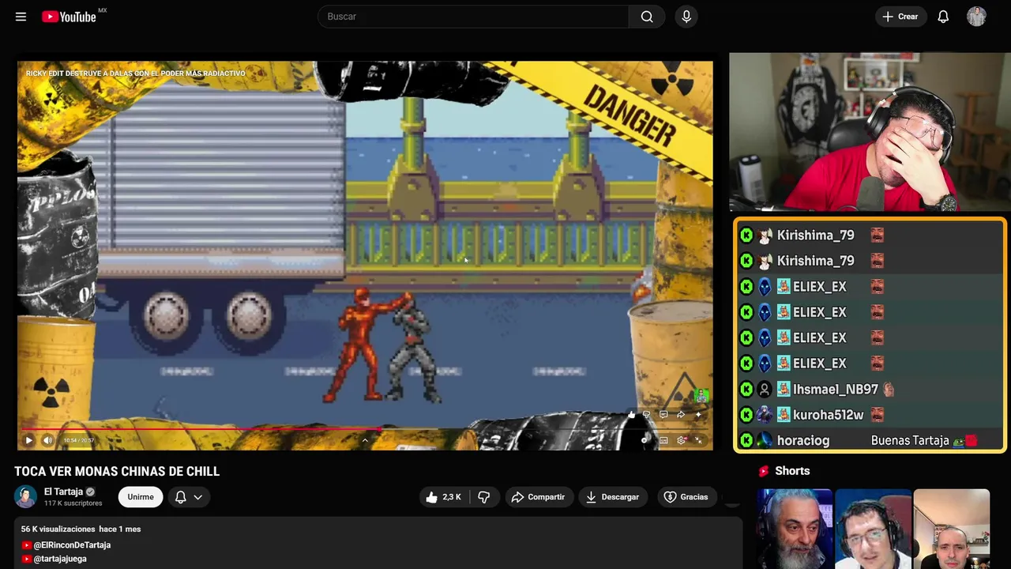
Task: Click the 117 K suscriptores text
Action: [x=73, y=503]
